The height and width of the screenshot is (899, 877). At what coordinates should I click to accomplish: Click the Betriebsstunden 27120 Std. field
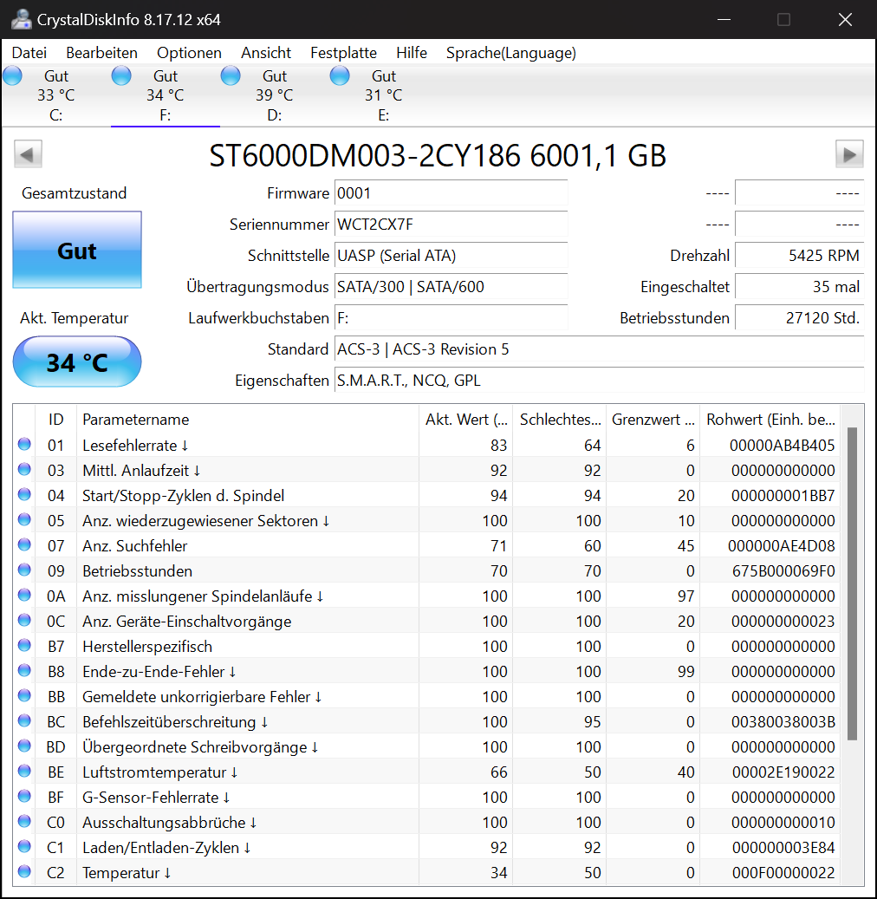(800, 317)
